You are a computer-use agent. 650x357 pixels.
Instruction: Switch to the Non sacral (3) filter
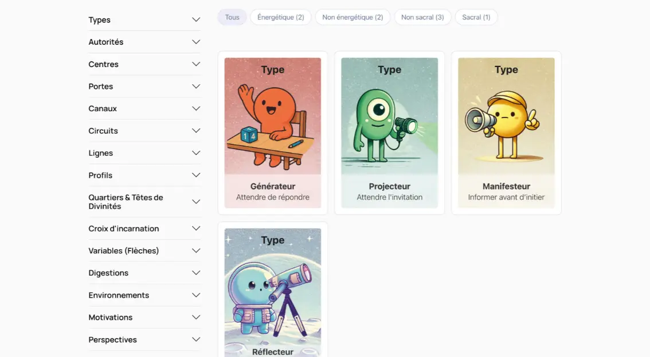pyautogui.click(x=422, y=17)
